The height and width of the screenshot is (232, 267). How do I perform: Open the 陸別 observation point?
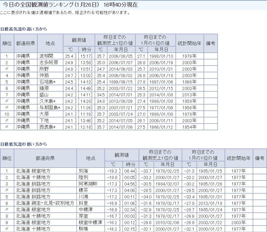pyautogui.click(x=84, y=177)
